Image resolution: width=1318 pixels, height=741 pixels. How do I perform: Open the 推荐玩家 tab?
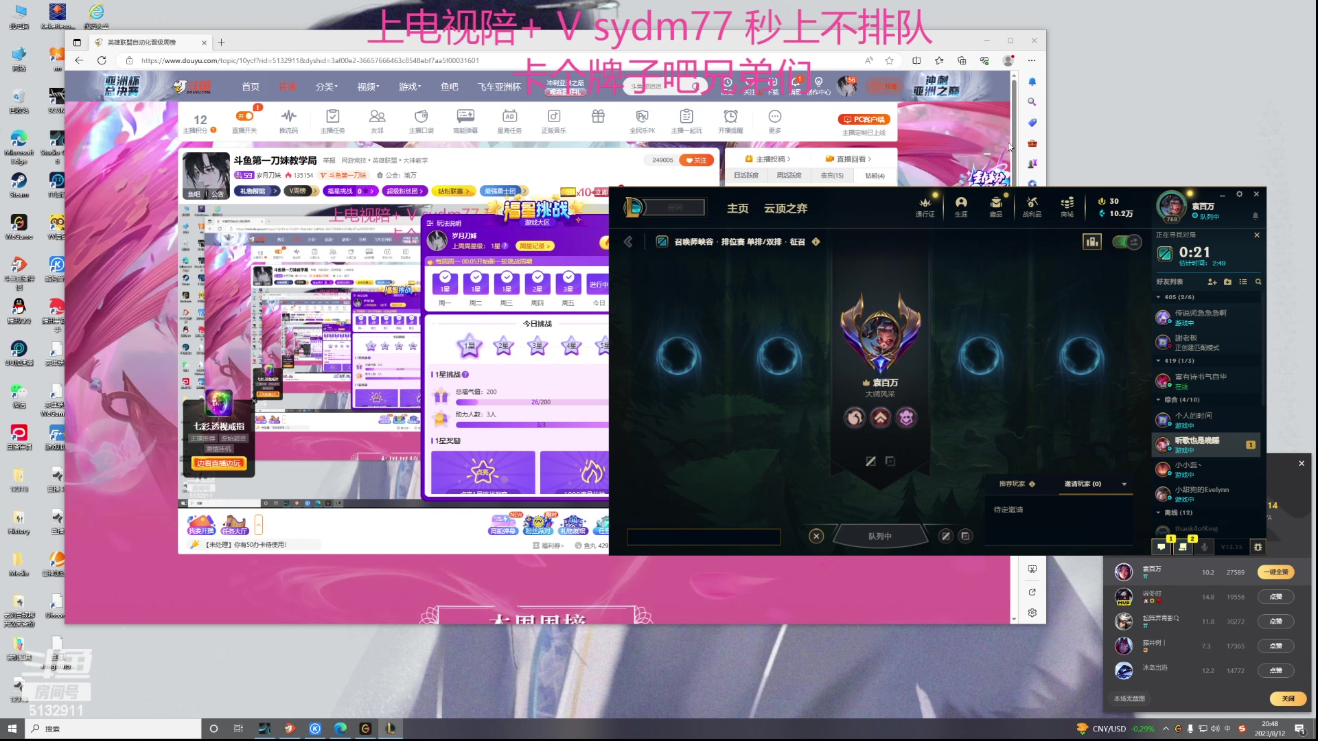(x=1012, y=484)
